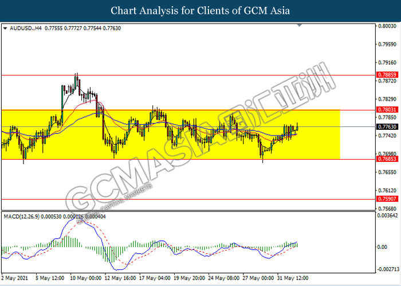This screenshot has height=286, width=401.
Task: Click the 5 May 12:00 date label
Action: (50, 278)
